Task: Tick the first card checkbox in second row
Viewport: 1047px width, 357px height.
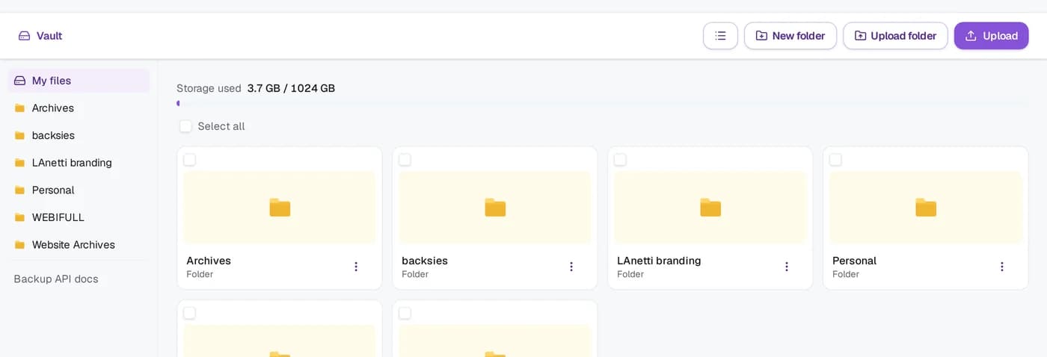Action: click(190, 313)
